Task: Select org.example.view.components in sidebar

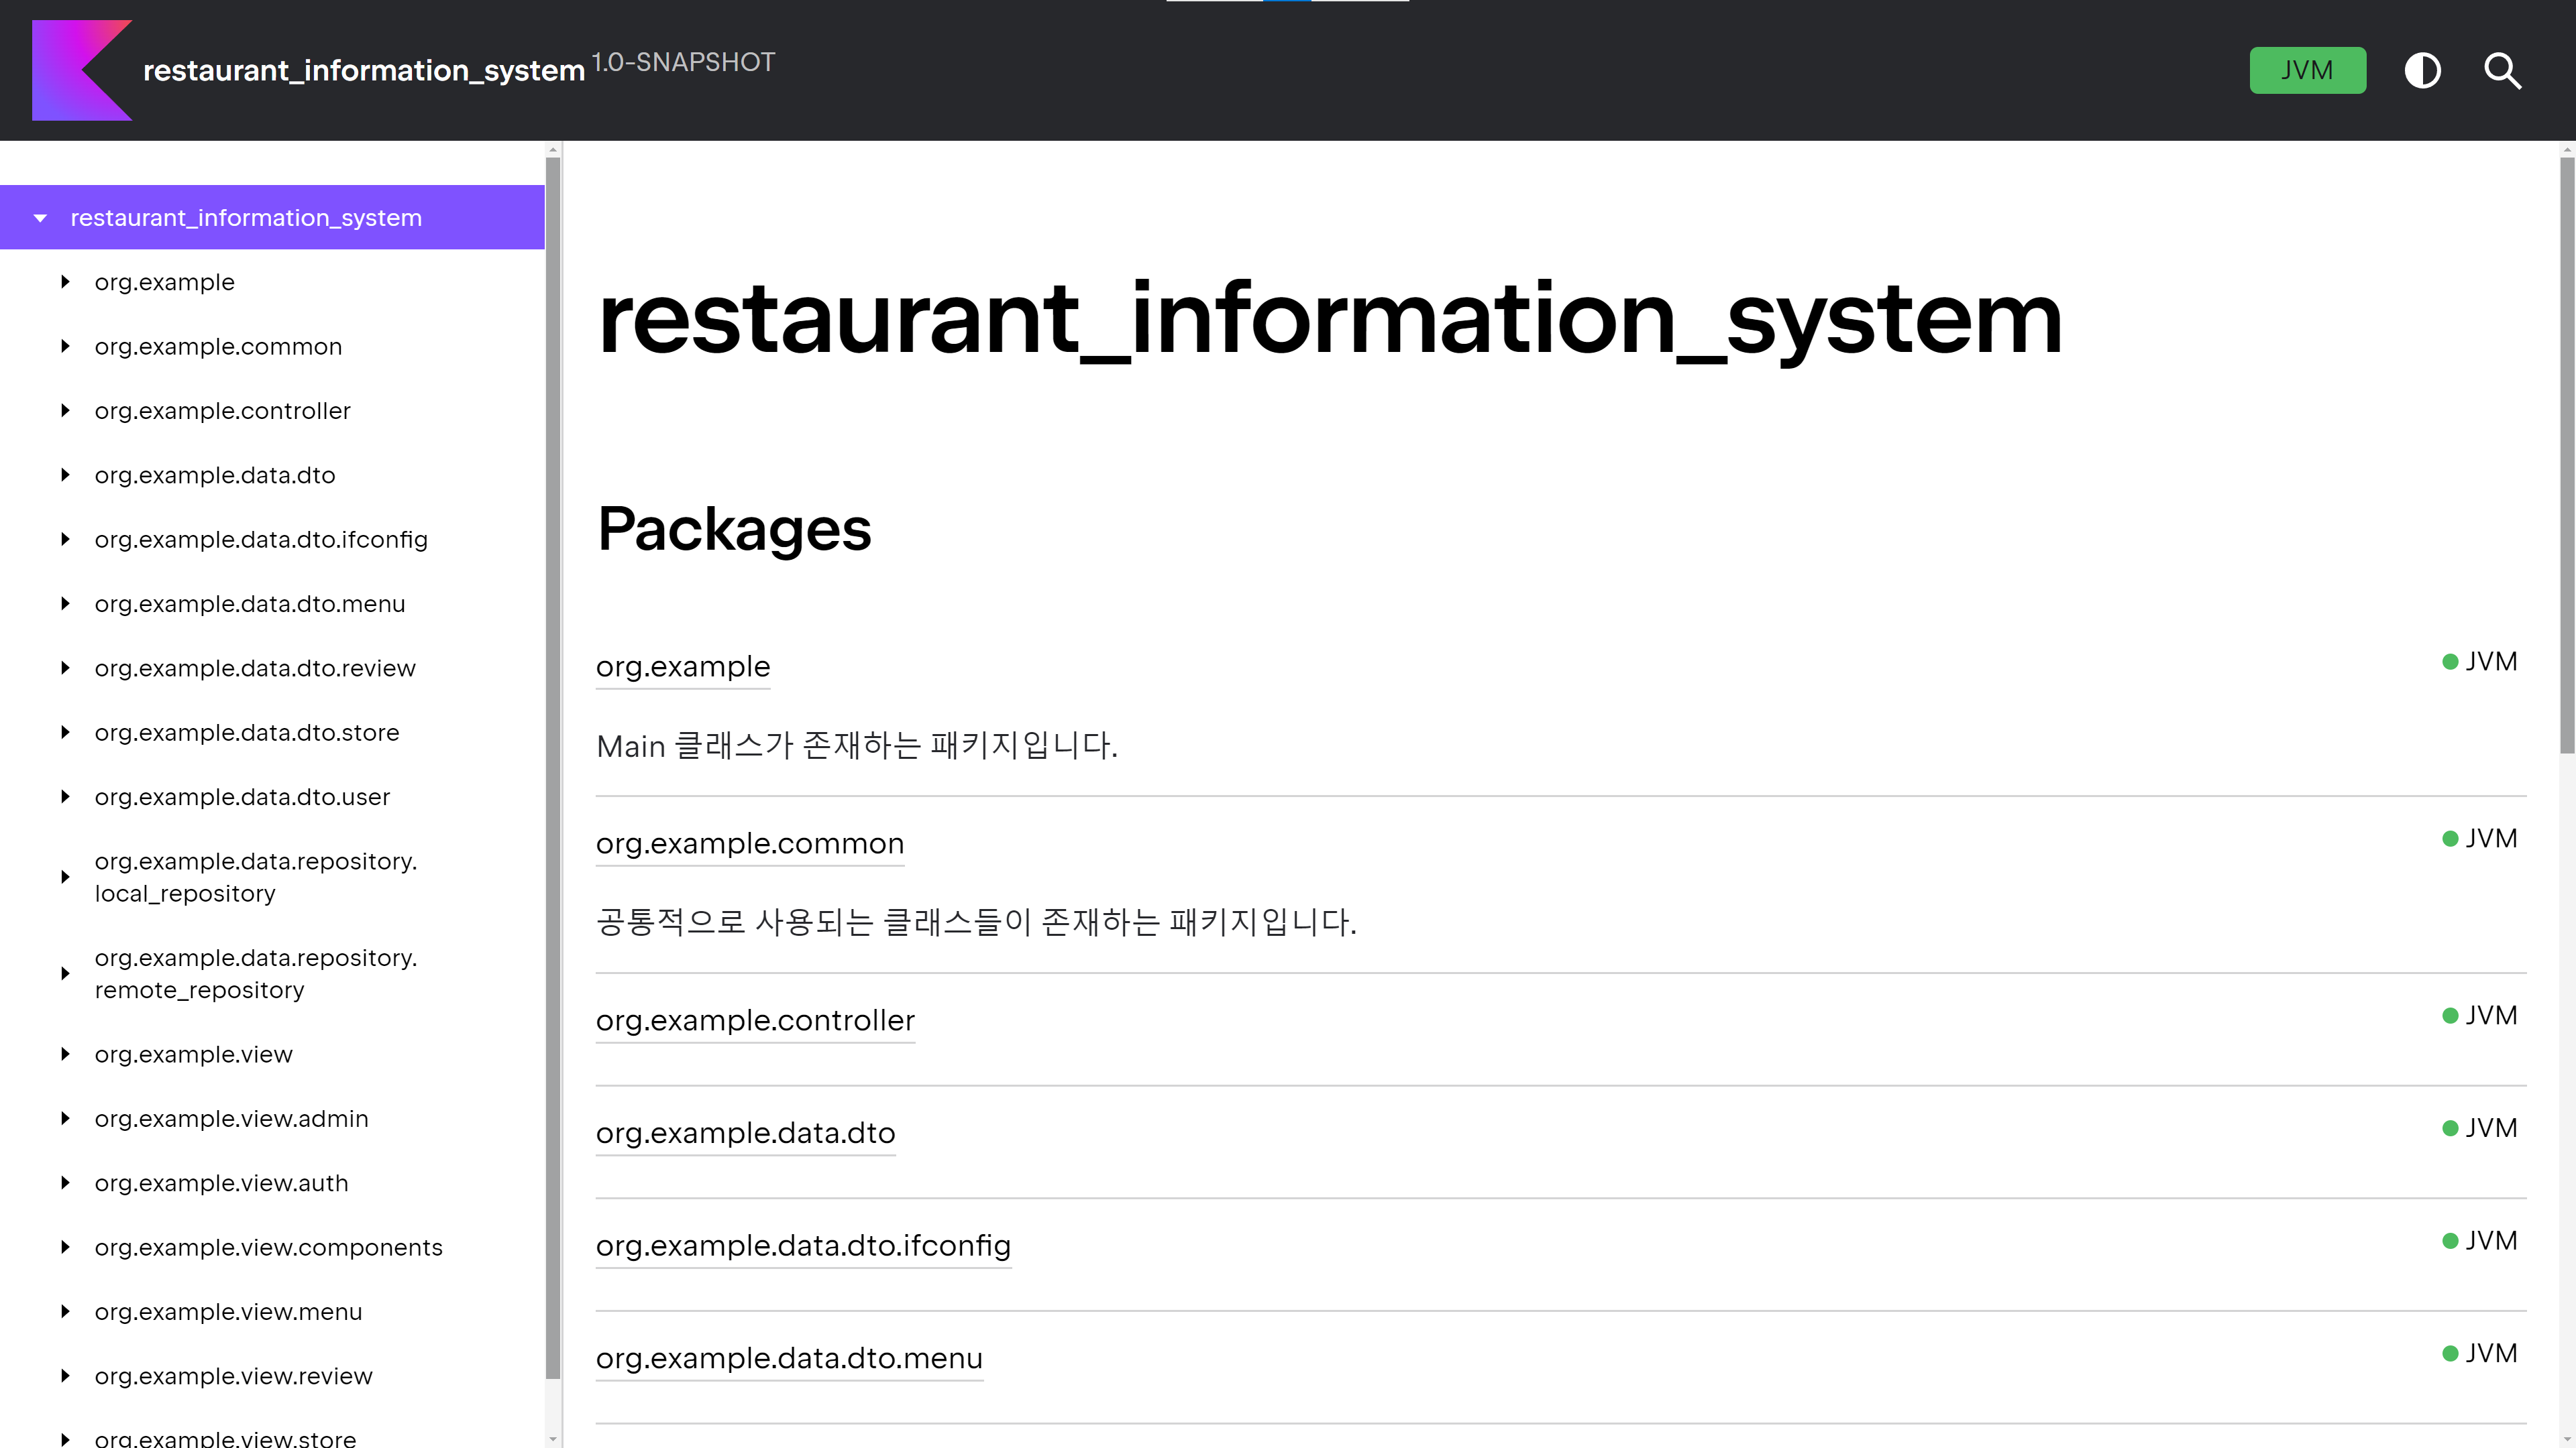Action: [x=268, y=1247]
